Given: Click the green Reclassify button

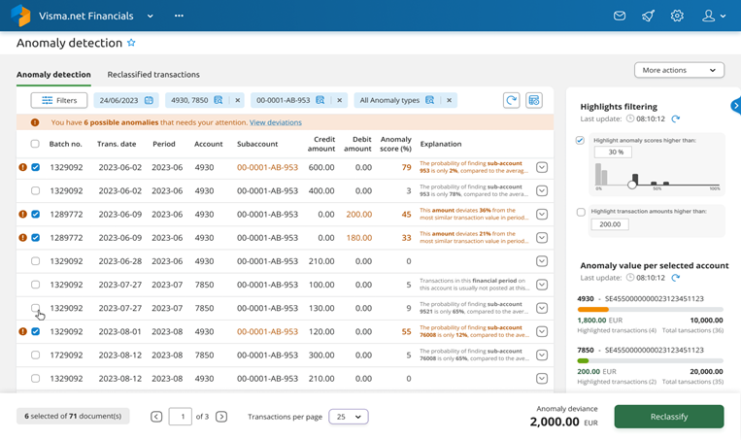Looking at the screenshot, I should point(669,417).
